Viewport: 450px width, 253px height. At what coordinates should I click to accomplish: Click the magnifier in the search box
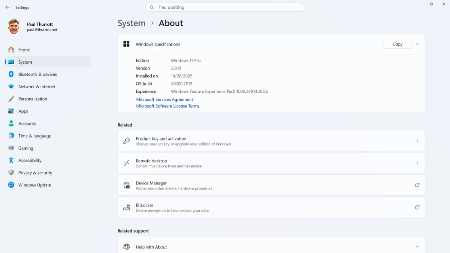click(x=152, y=7)
